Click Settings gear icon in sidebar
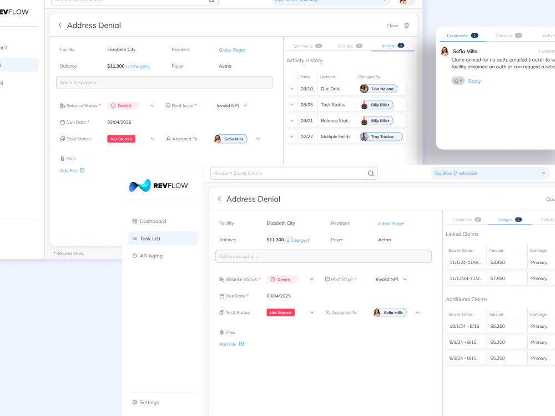The height and width of the screenshot is (416, 555). tap(134, 402)
